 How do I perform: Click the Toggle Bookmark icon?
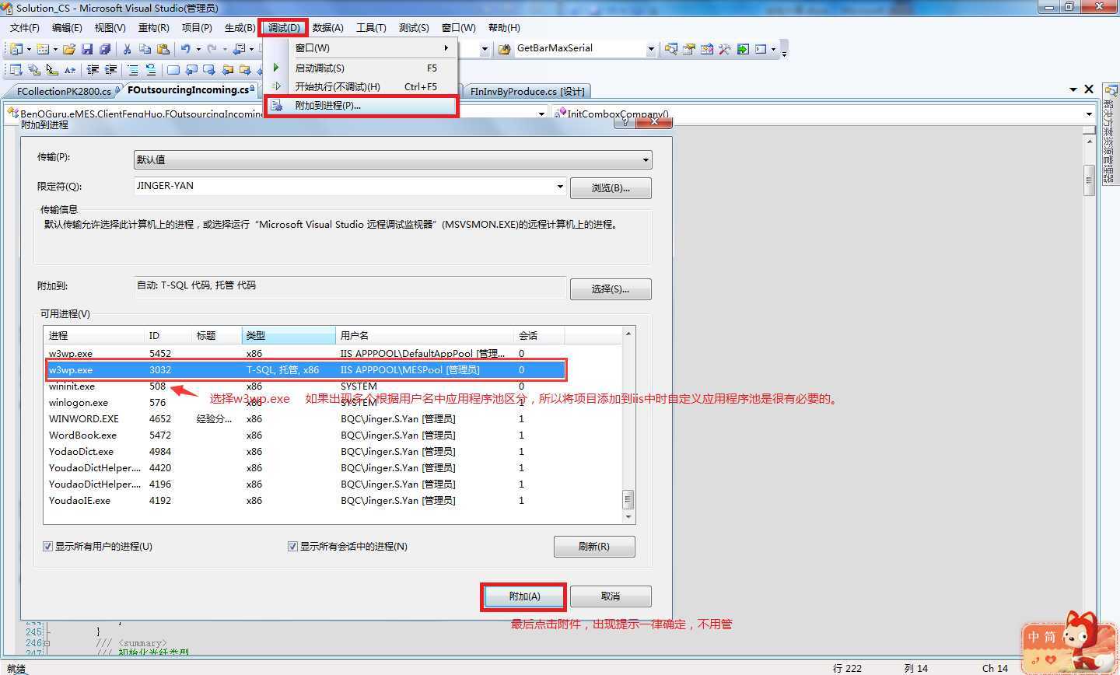173,70
